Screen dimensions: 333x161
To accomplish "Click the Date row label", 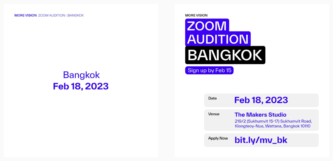I will [212, 98].
